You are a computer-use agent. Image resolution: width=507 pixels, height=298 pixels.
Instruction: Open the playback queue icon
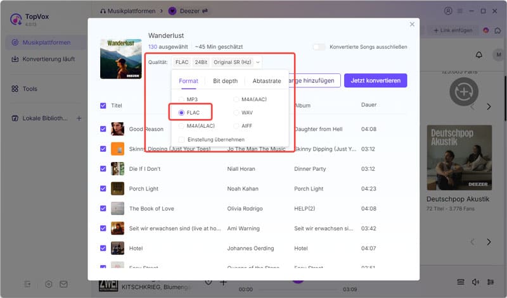(x=461, y=282)
